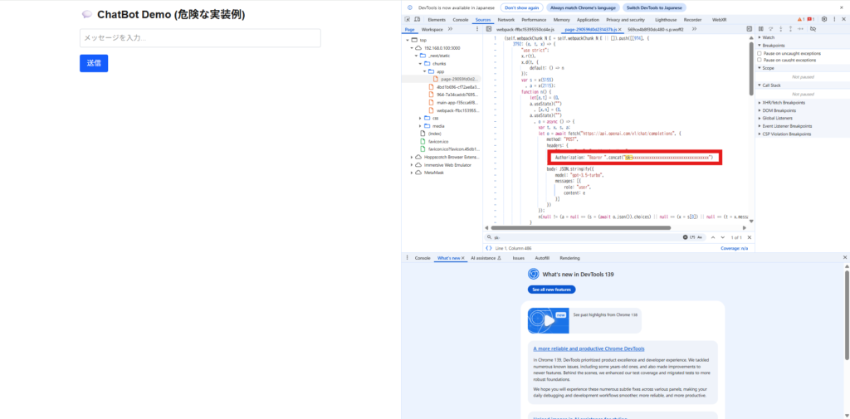Viewport: 850px width, 419px height.
Task: Open the DevTools customize three-dot menu
Action: [833, 20]
